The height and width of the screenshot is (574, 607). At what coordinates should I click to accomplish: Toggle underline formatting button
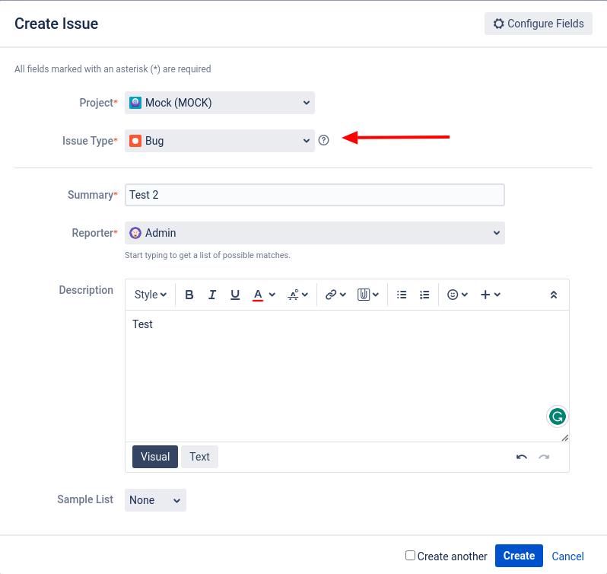point(234,295)
